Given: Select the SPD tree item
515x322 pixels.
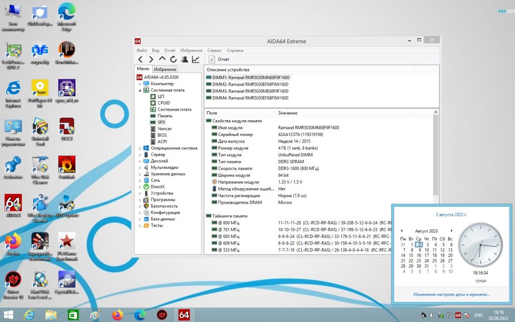Looking at the screenshot, I should click(x=161, y=122).
